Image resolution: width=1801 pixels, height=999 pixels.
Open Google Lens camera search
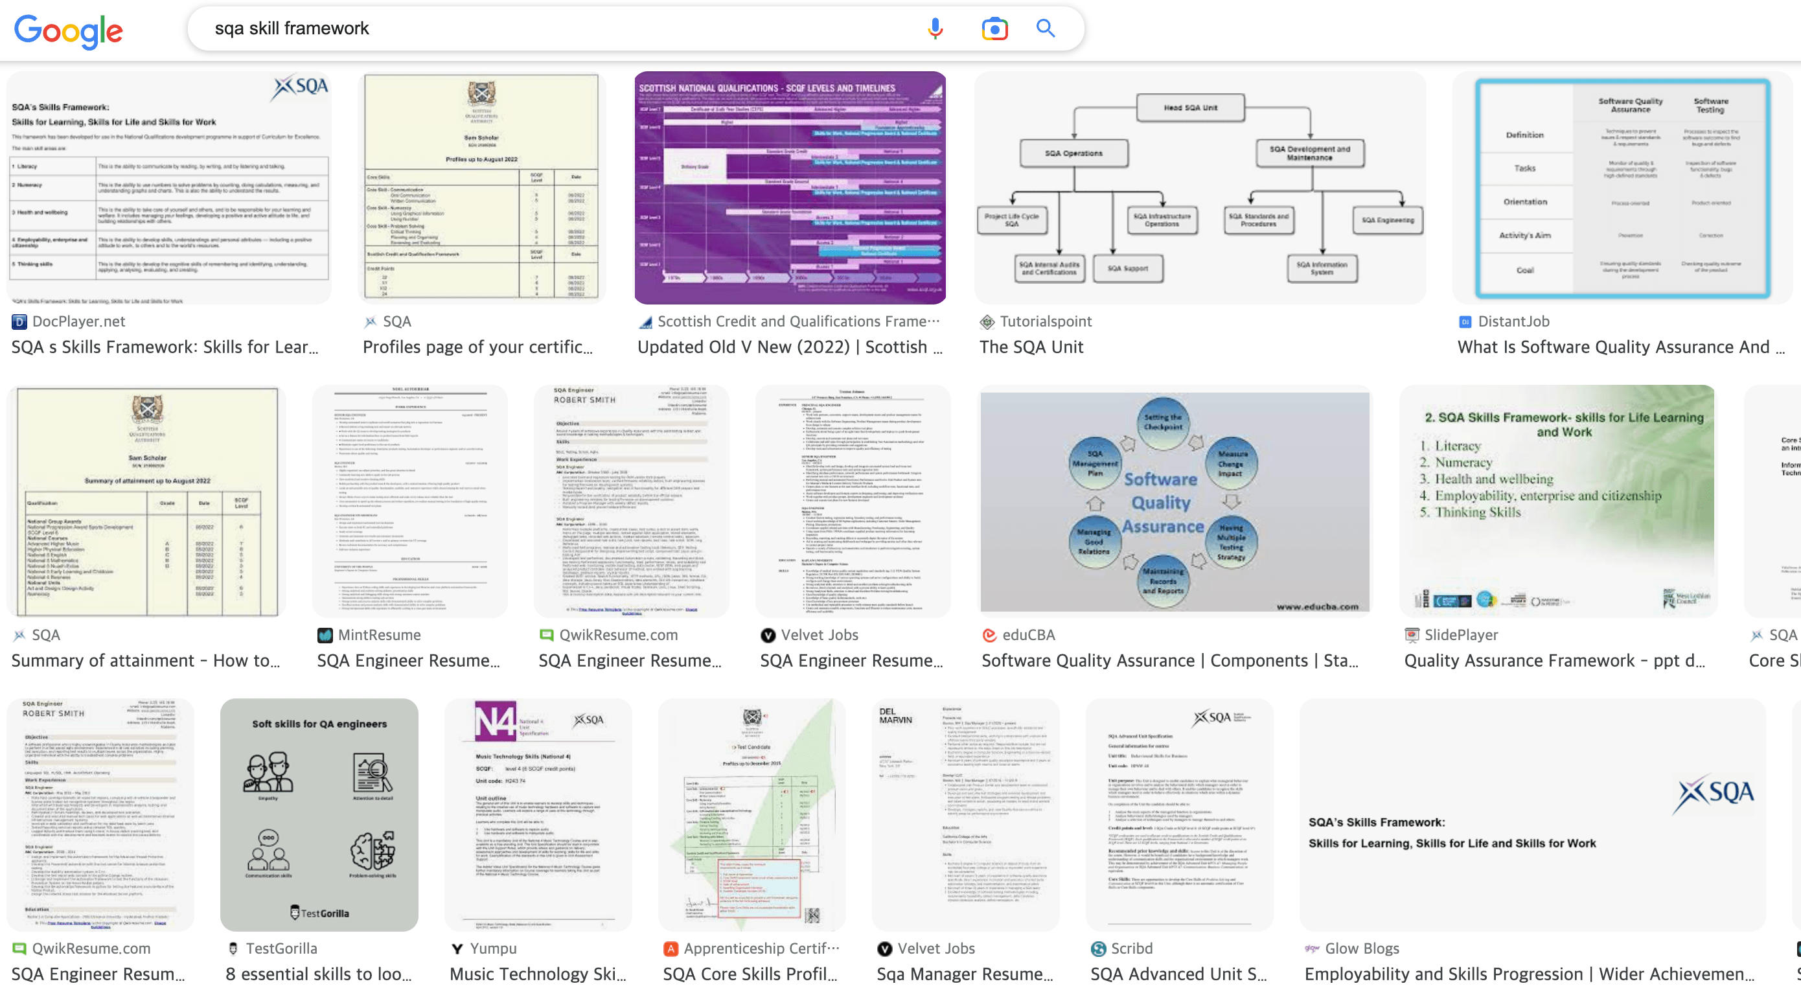click(994, 29)
